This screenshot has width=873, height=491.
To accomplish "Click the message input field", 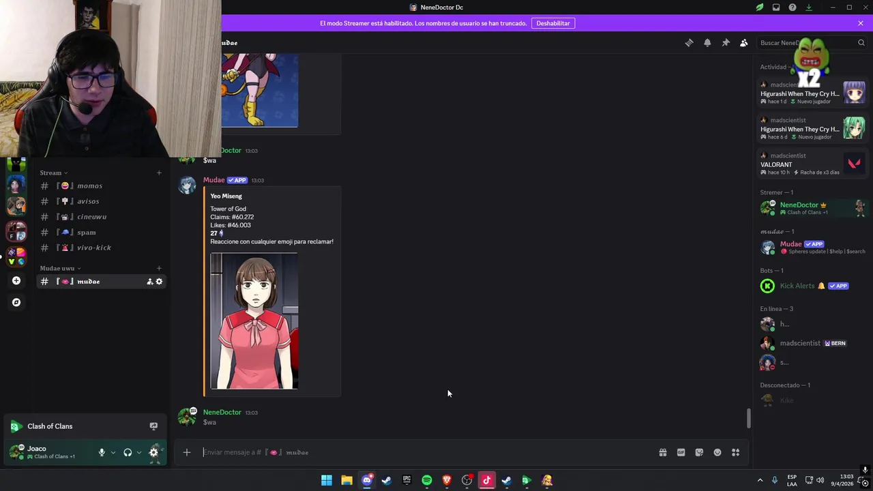I will pyautogui.click(x=426, y=452).
